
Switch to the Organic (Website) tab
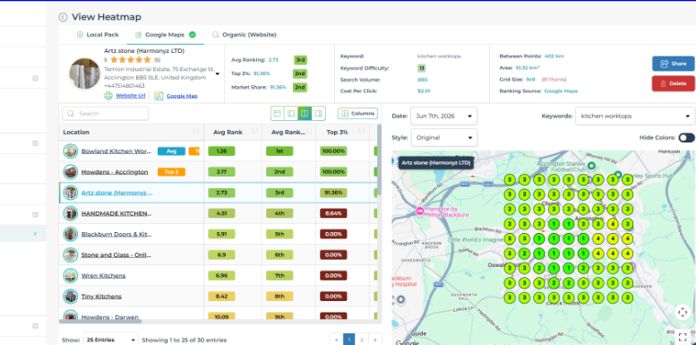245,35
